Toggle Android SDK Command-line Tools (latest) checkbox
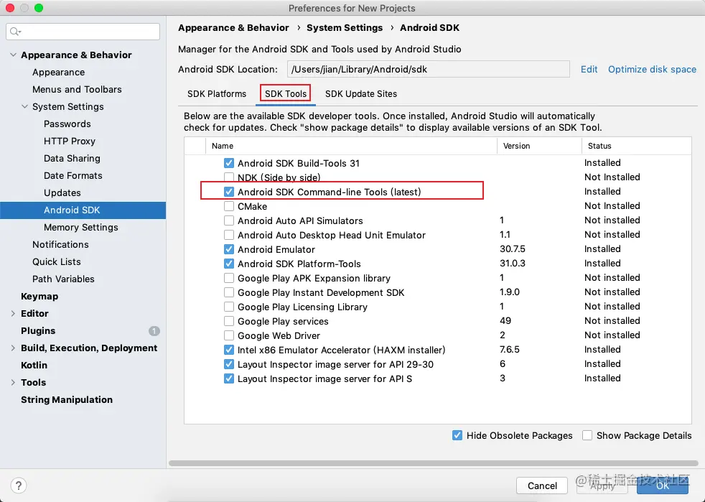 coord(229,192)
